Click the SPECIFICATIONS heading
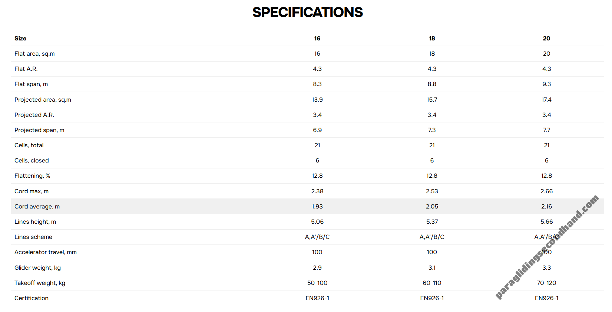The width and height of the screenshot is (612, 312). tap(307, 12)
